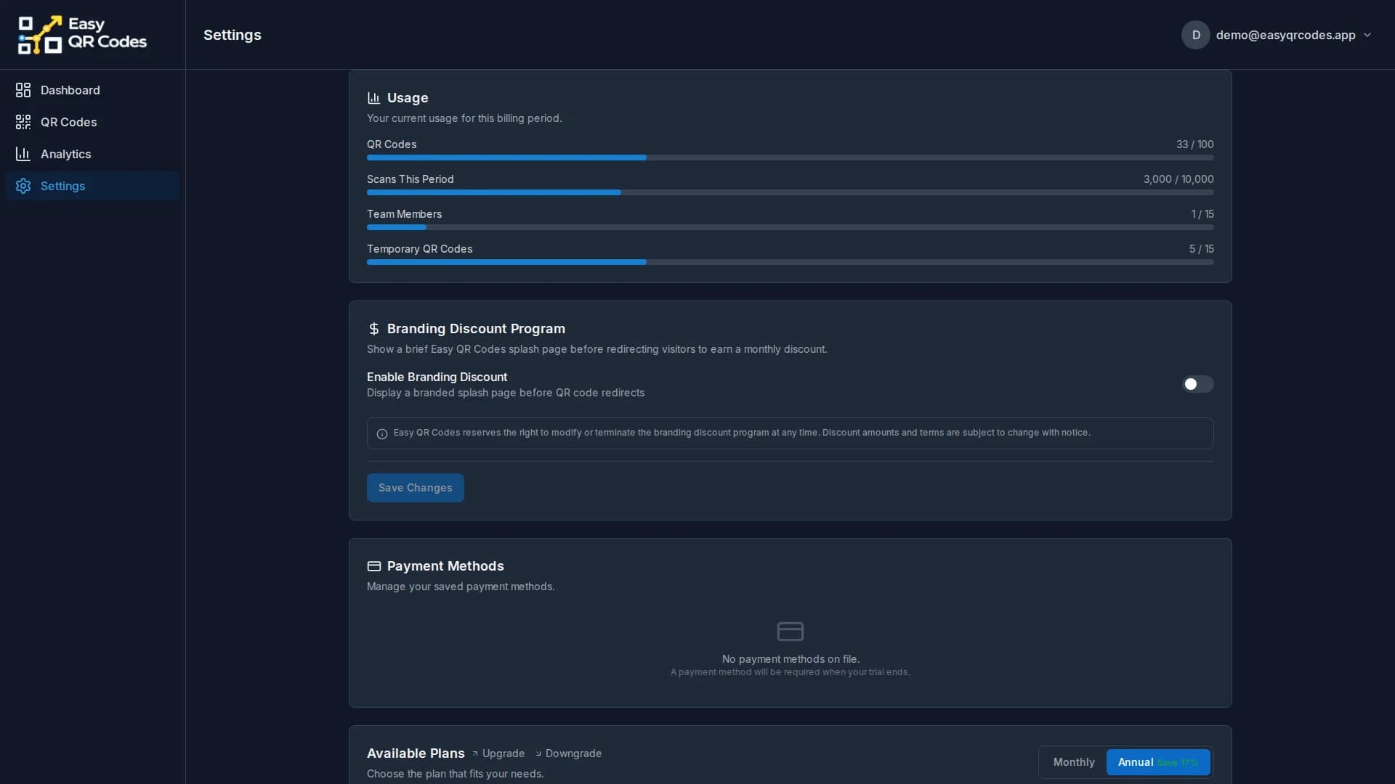This screenshot has height=784, width=1395.
Task: Click the Temporary QR Codes progress bar
Action: (x=790, y=262)
